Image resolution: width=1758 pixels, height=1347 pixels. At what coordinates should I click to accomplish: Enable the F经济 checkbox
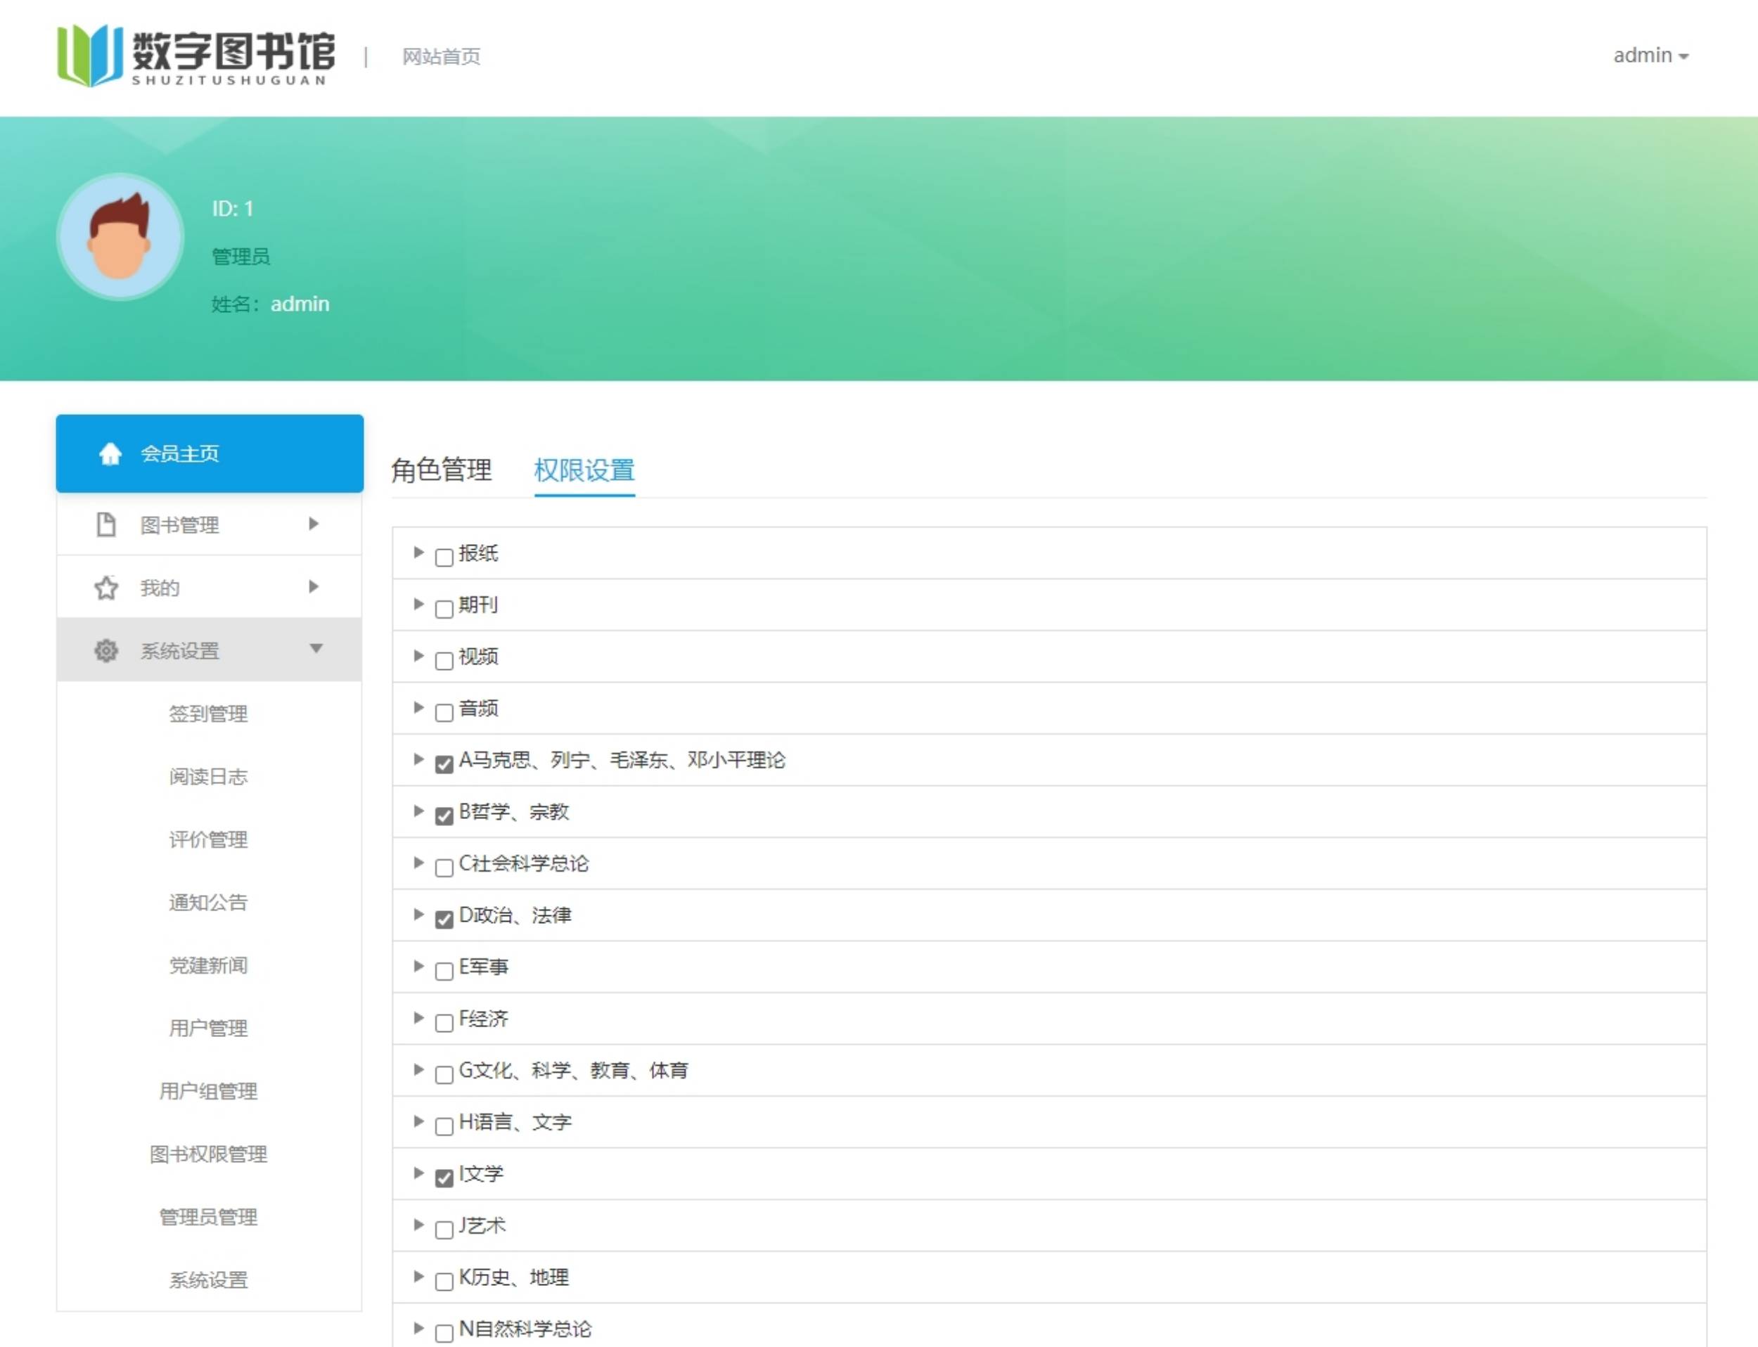click(444, 1022)
